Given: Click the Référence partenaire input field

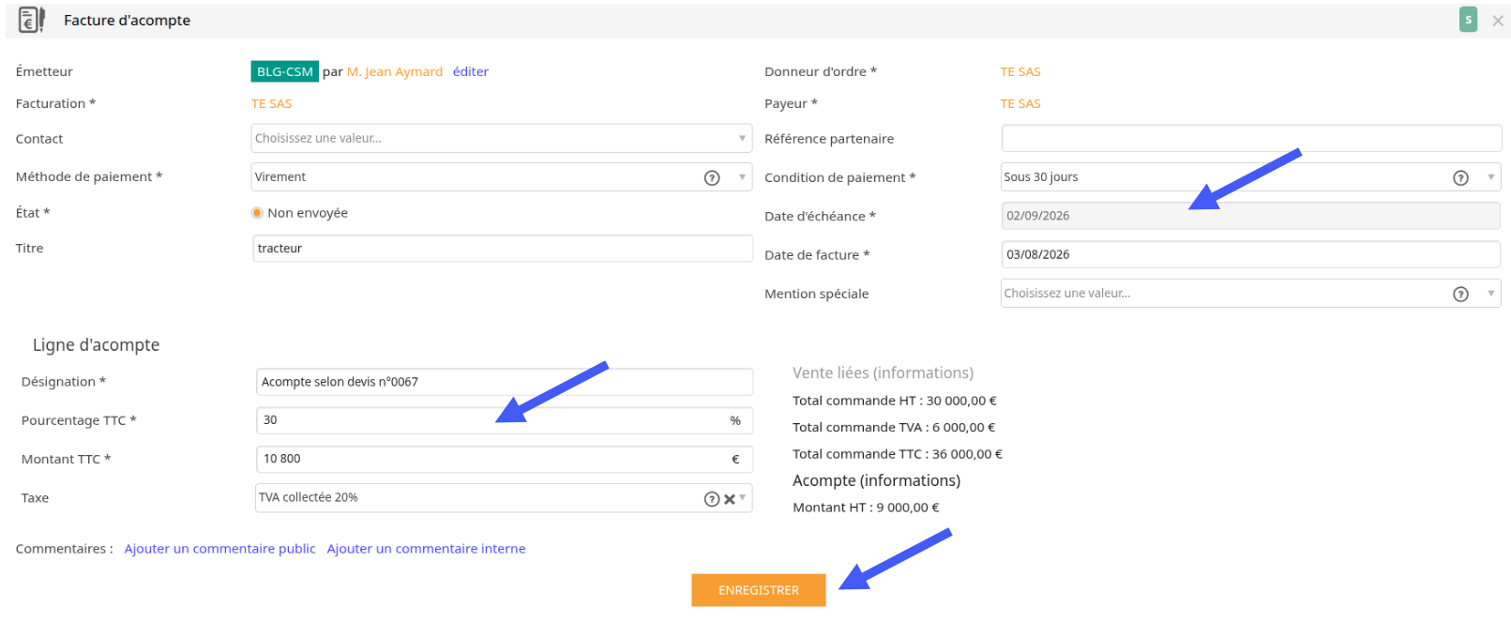Looking at the screenshot, I should click(1251, 138).
